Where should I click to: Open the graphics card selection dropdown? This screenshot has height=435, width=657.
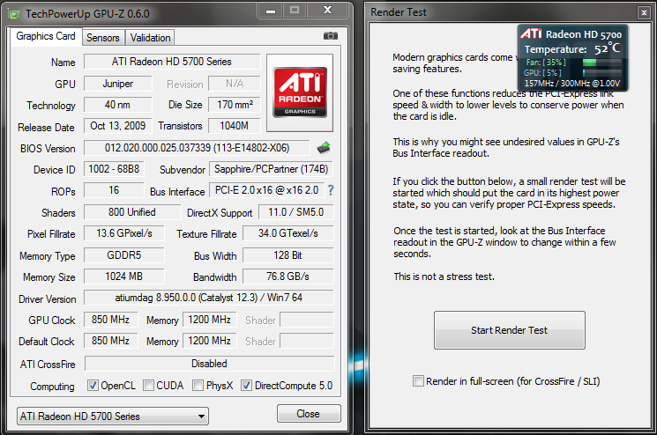(113, 417)
